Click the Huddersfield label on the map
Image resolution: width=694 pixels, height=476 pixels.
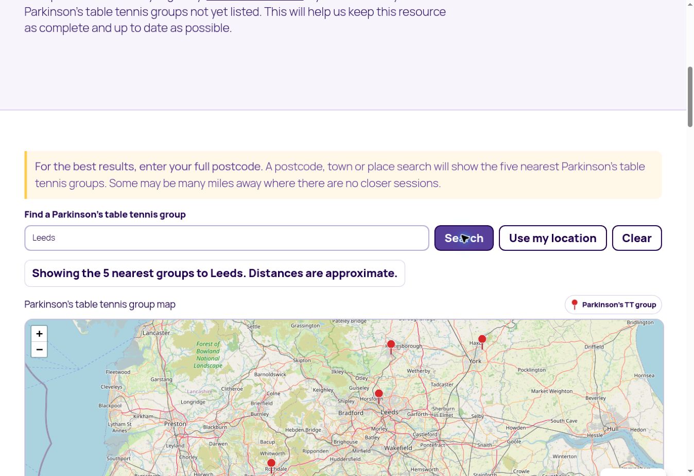[x=345, y=459]
